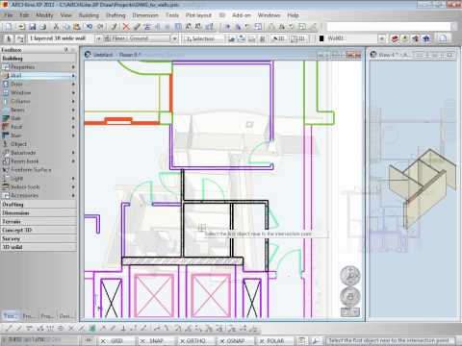Viewport: 462px width, 346px height.
Task: Click the scissors Cut icon
Action: click(x=56, y=27)
